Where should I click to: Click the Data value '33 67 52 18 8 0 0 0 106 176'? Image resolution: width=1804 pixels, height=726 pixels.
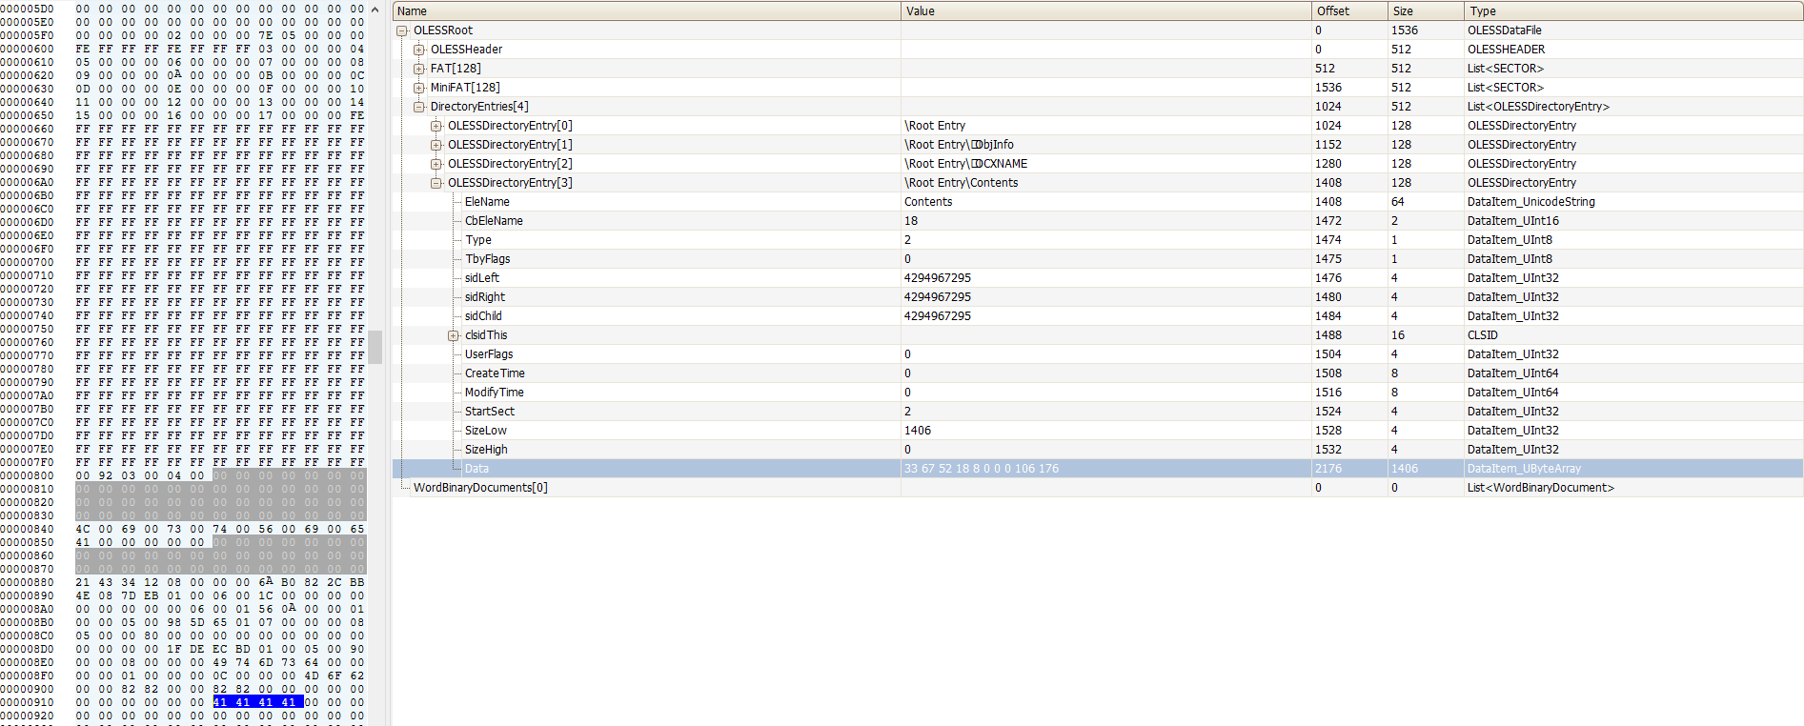982,469
